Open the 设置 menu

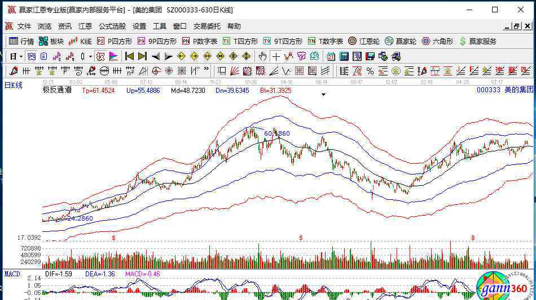139,26
